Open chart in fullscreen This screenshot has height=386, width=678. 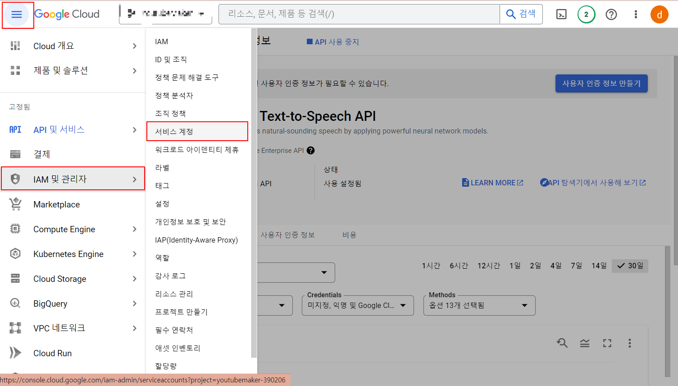607,343
